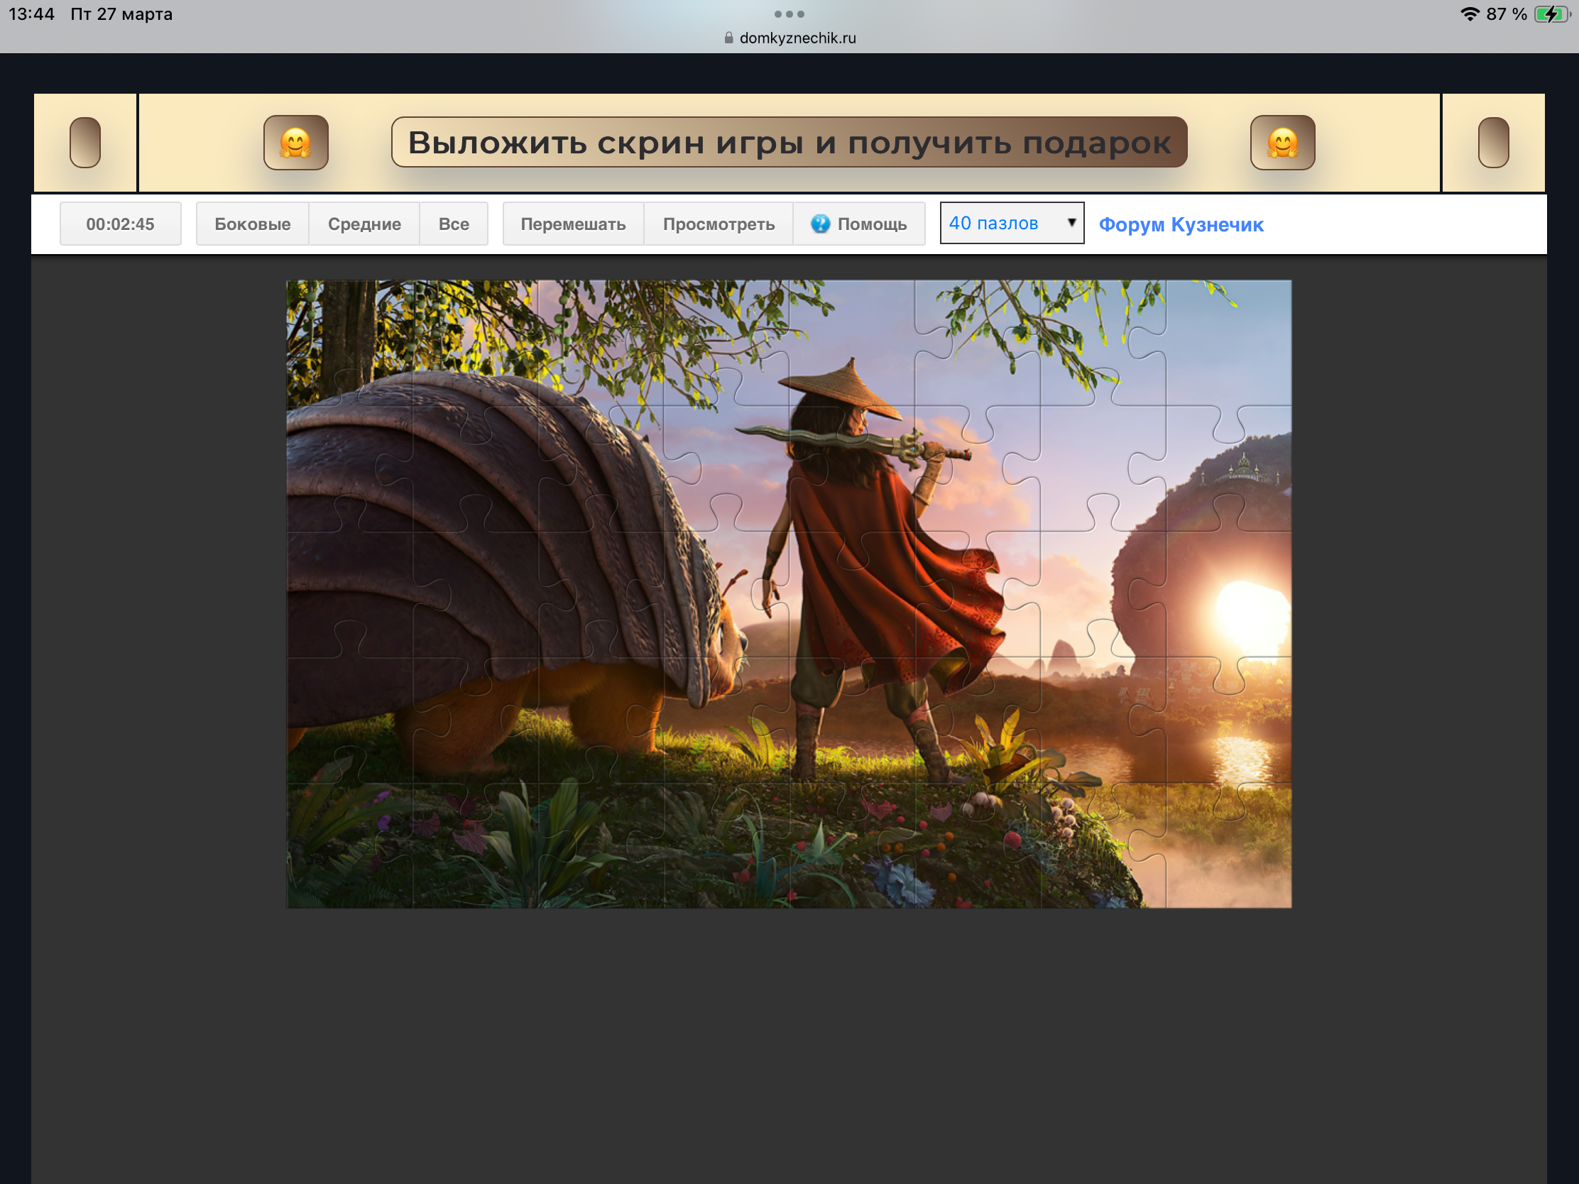Tap the Wi-Fi status icon
The image size is (1579, 1184).
tap(1470, 14)
